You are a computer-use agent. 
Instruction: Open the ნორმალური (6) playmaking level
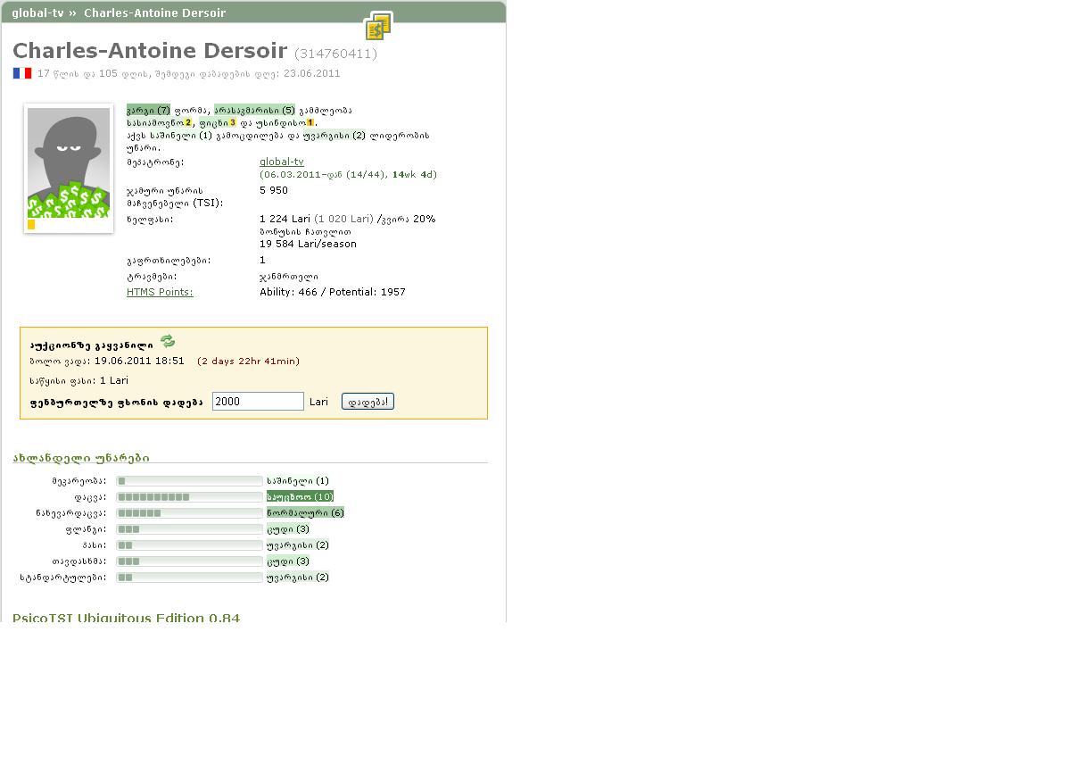(x=305, y=513)
